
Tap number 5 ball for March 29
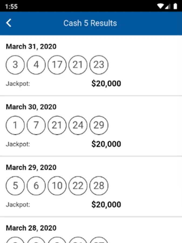15,186
